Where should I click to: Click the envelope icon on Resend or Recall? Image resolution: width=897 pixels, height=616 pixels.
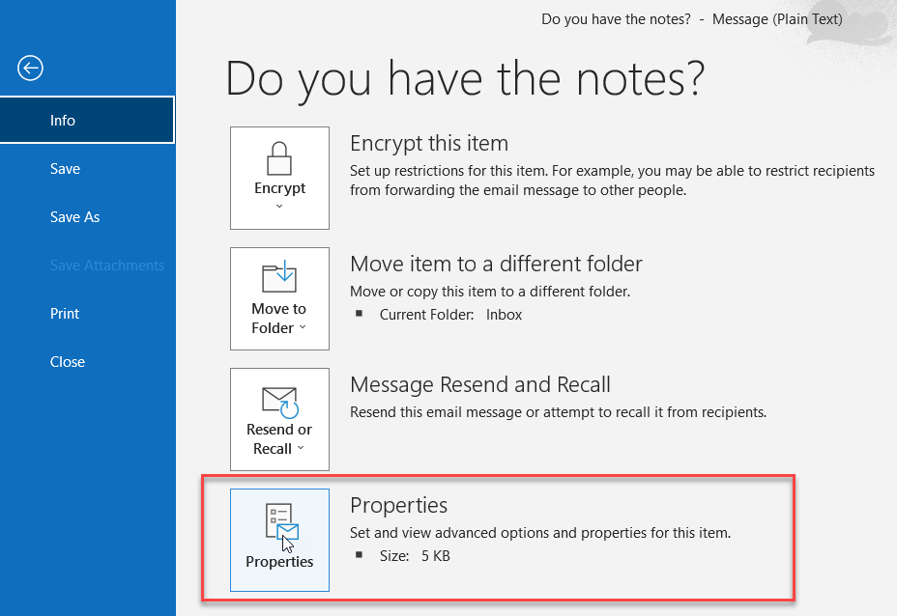(279, 401)
